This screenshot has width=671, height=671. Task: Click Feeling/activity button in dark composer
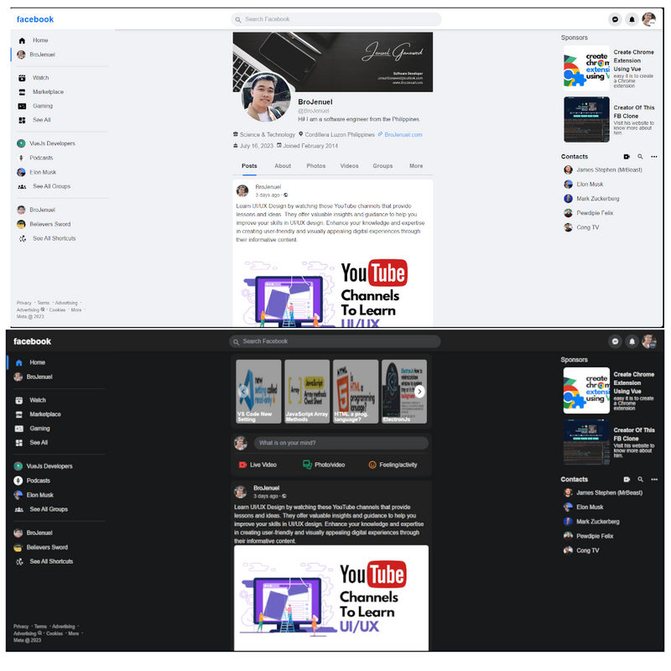393,465
